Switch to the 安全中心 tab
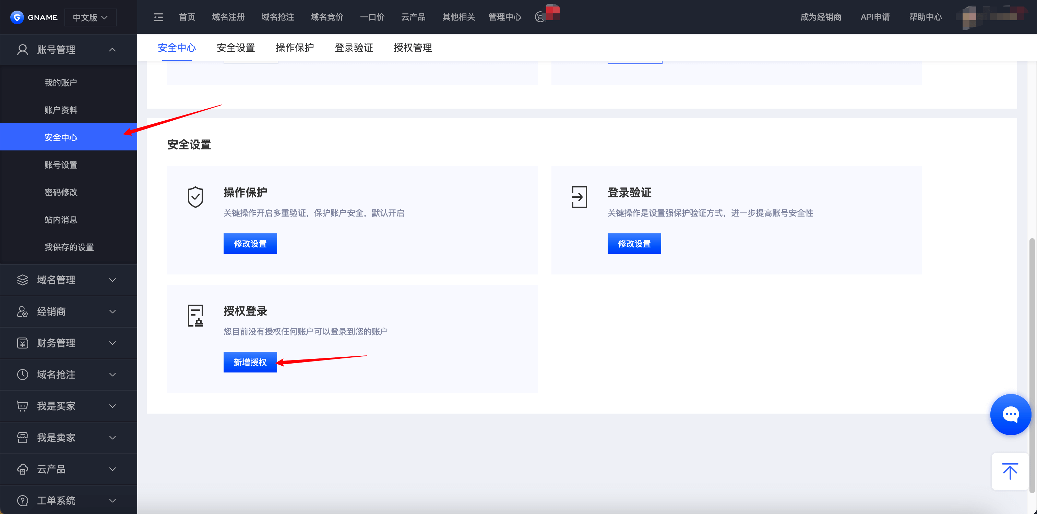Image resolution: width=1037 pixels, height=514 pixels. click(x=177, y=47)
